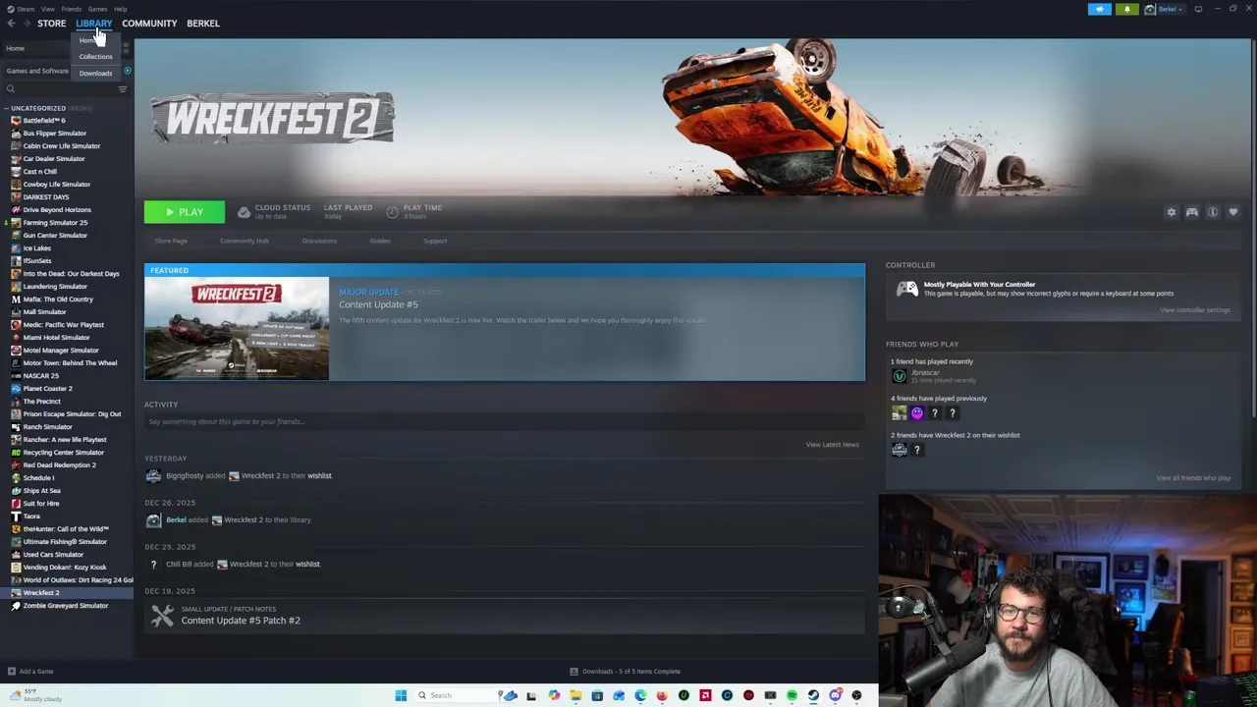Open the COMMUNITY tab
Screen dimensions: 1257x707
click(x=149, y=24)
